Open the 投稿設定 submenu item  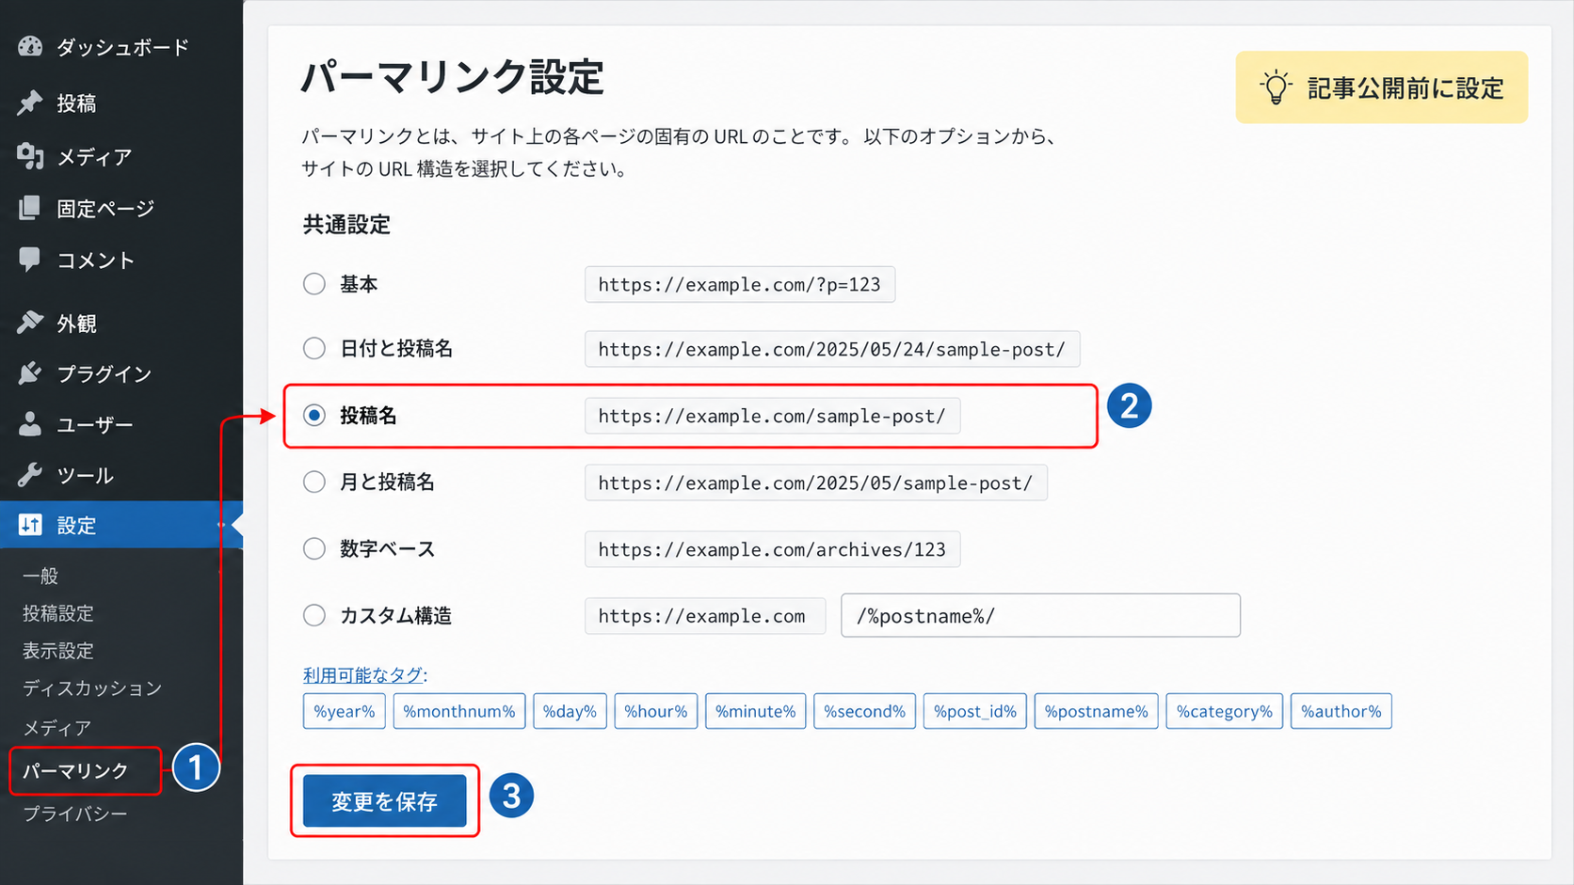pyautogui.click(x=58, y=613)
